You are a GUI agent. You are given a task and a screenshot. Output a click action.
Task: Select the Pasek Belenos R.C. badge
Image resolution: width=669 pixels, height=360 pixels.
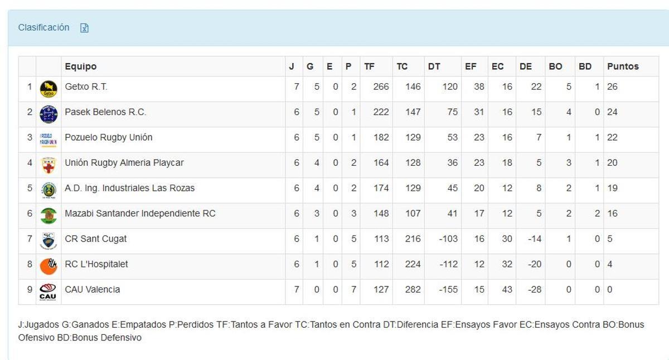click(x=49, y=112)
